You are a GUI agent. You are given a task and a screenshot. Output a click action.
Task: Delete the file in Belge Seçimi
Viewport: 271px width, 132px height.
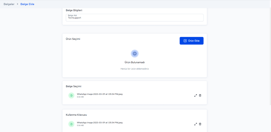(200, 95)
